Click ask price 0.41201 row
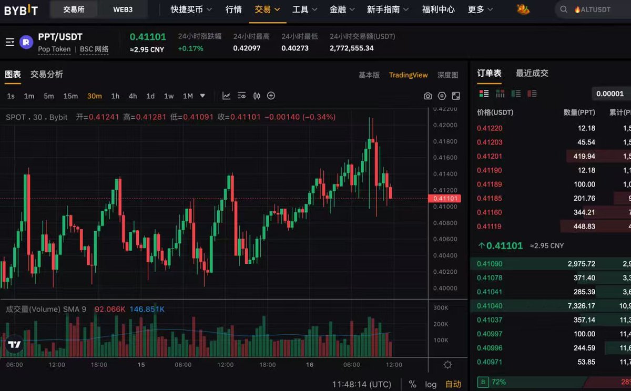The width and height of the screenshot is (631, 391). [551, 156]
